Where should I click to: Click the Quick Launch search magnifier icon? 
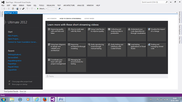pyautogui.click(x=167, y=2)
